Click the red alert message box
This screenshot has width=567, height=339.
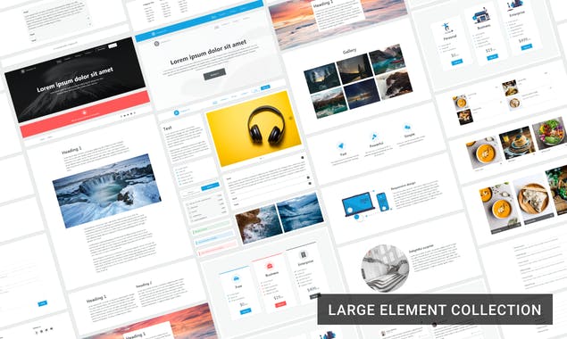pyautogui.click(x=217, y=249)
